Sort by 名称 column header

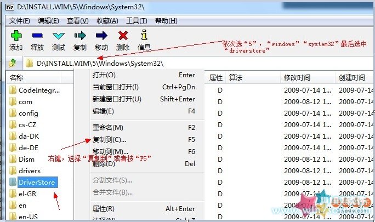[16, 78]
